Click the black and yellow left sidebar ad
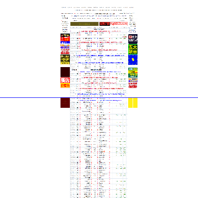 (x=65, y=59)
